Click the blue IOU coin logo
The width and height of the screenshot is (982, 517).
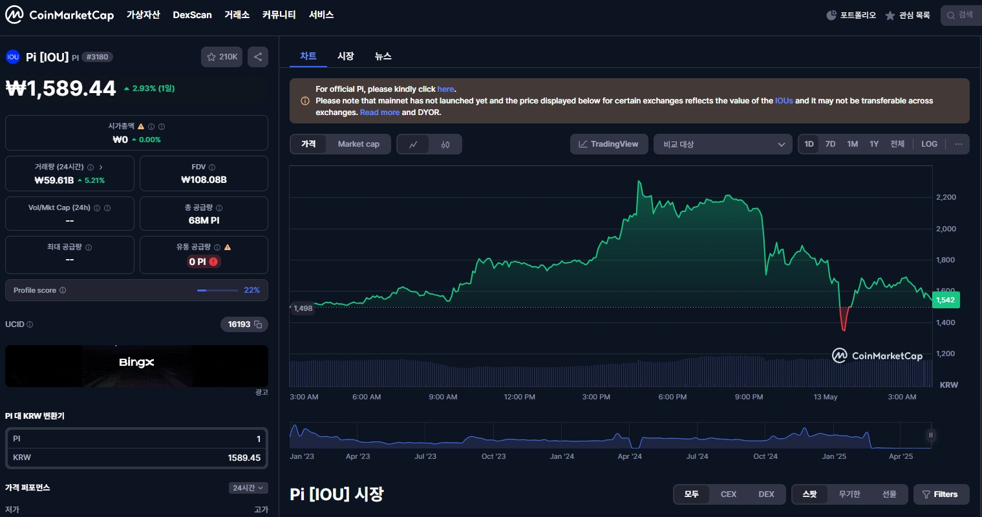point(13,57)
